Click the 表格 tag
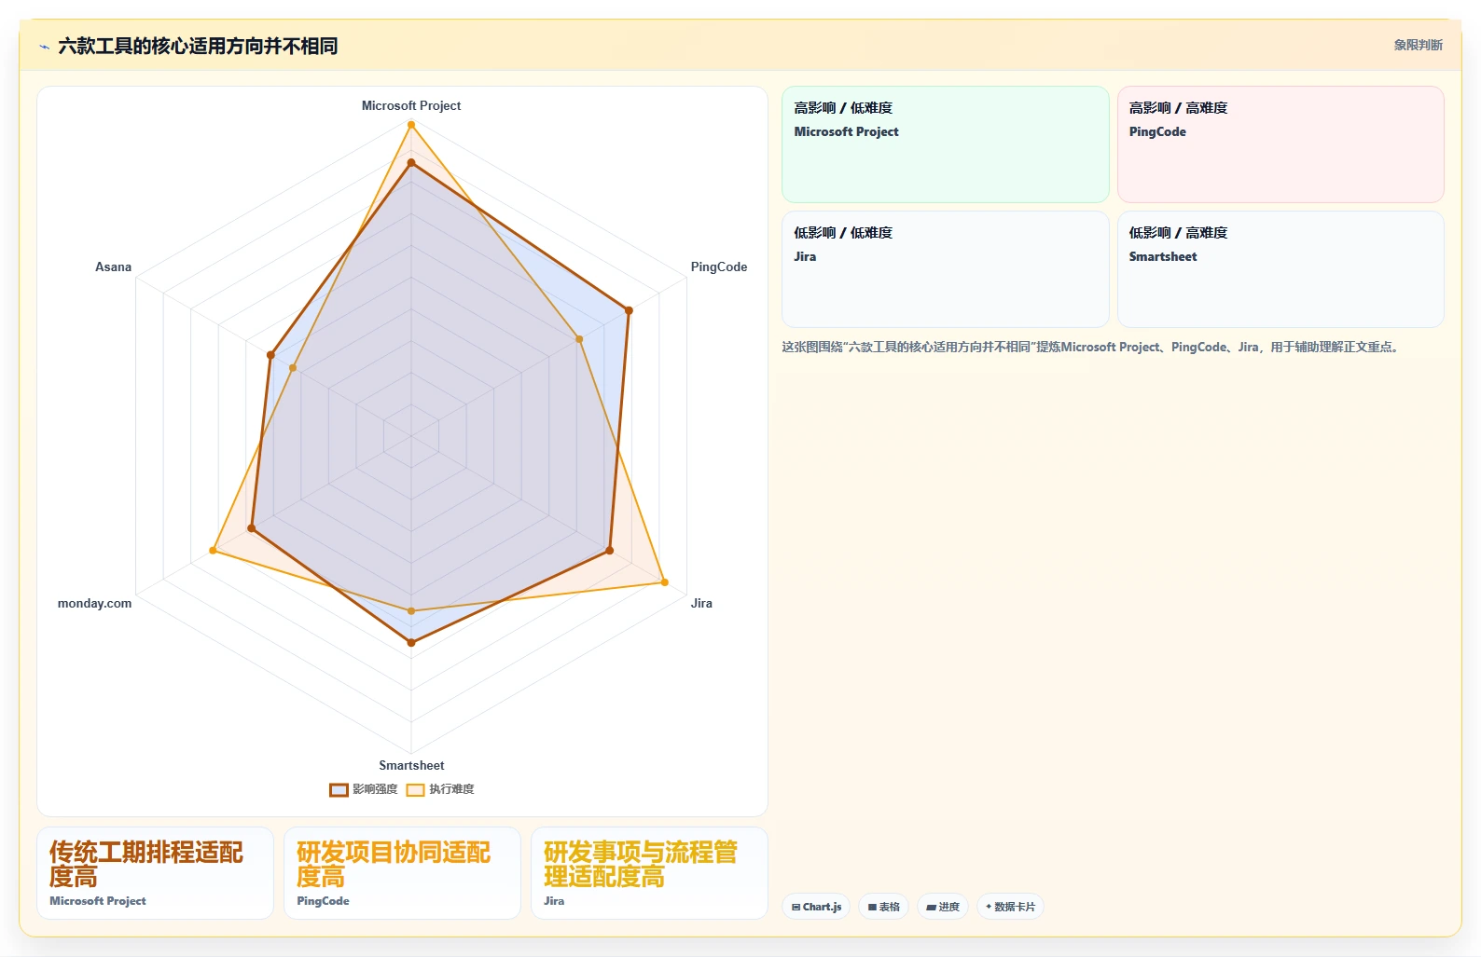 click(883, 907)
